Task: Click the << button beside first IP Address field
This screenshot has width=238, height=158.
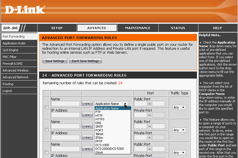Action: 87,115
